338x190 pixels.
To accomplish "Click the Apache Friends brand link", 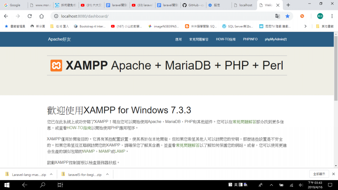I will click(59, 39).
